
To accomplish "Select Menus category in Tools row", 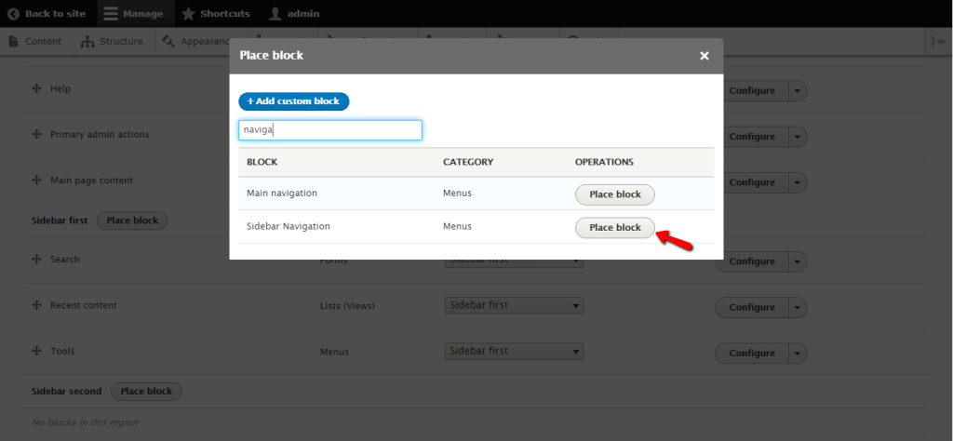I will pos(334,352).
